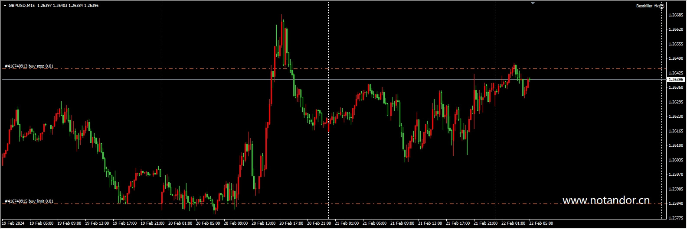Click the 19 Feb 05:00 time label

point(42,224)
